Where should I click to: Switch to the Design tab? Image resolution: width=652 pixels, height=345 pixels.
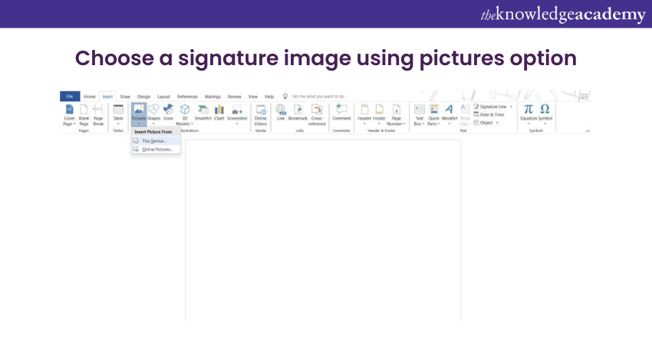tap(143, 97)
